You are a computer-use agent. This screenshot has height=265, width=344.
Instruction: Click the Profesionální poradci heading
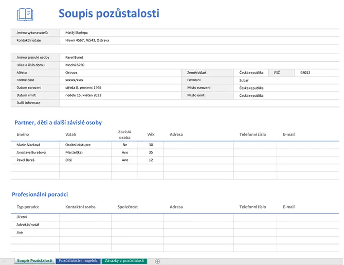point(40,194)
